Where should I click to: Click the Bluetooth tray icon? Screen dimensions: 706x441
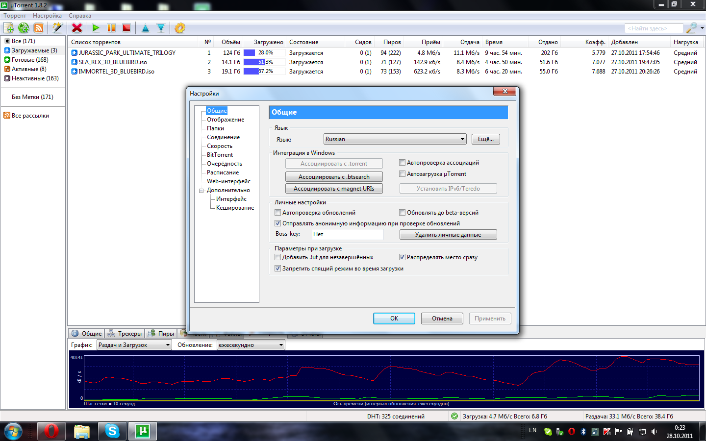point(583,432)
